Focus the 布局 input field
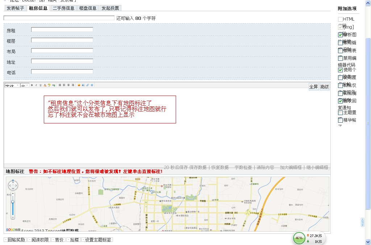The height and width of the screenshot is (245, 371). coord(62,51)
